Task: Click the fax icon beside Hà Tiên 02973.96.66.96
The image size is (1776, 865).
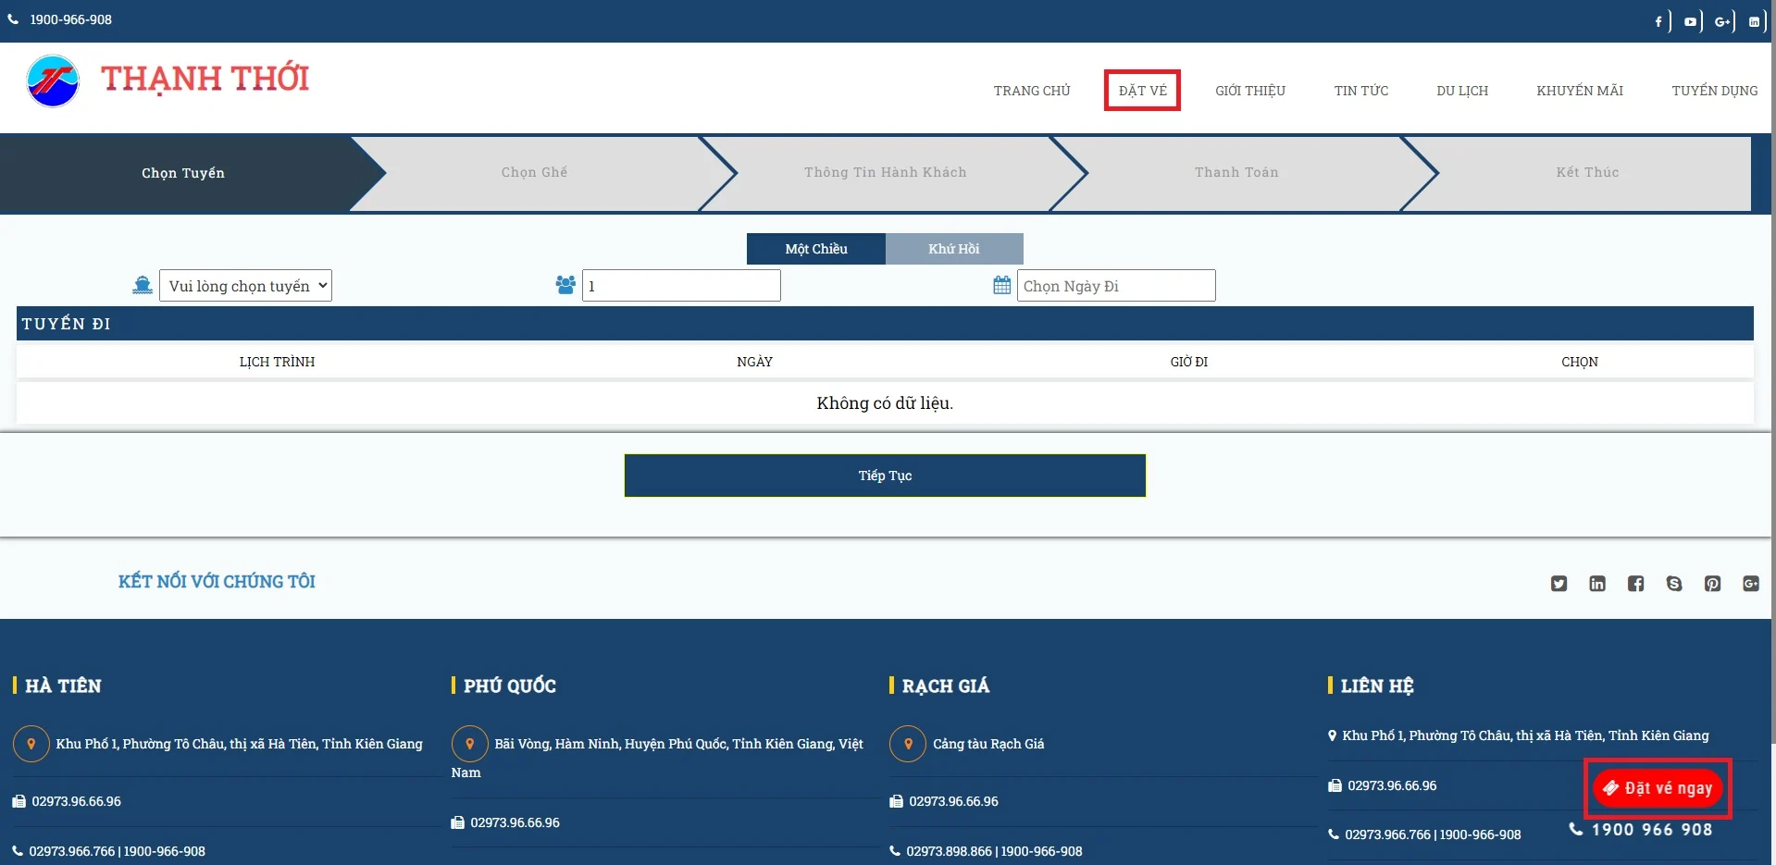Action: click(x=19, y=801)
